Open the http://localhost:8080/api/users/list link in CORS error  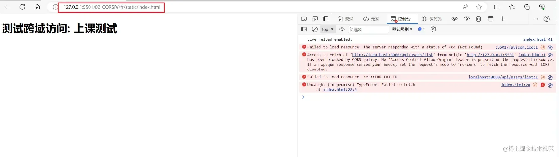coord(392,55)
